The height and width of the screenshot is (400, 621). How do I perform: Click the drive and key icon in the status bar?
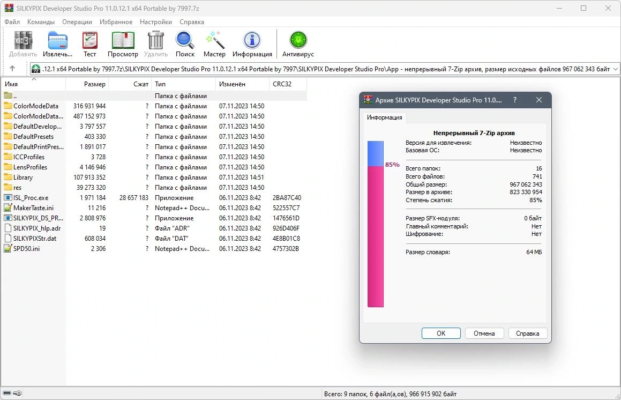click(x=12, y=393)
